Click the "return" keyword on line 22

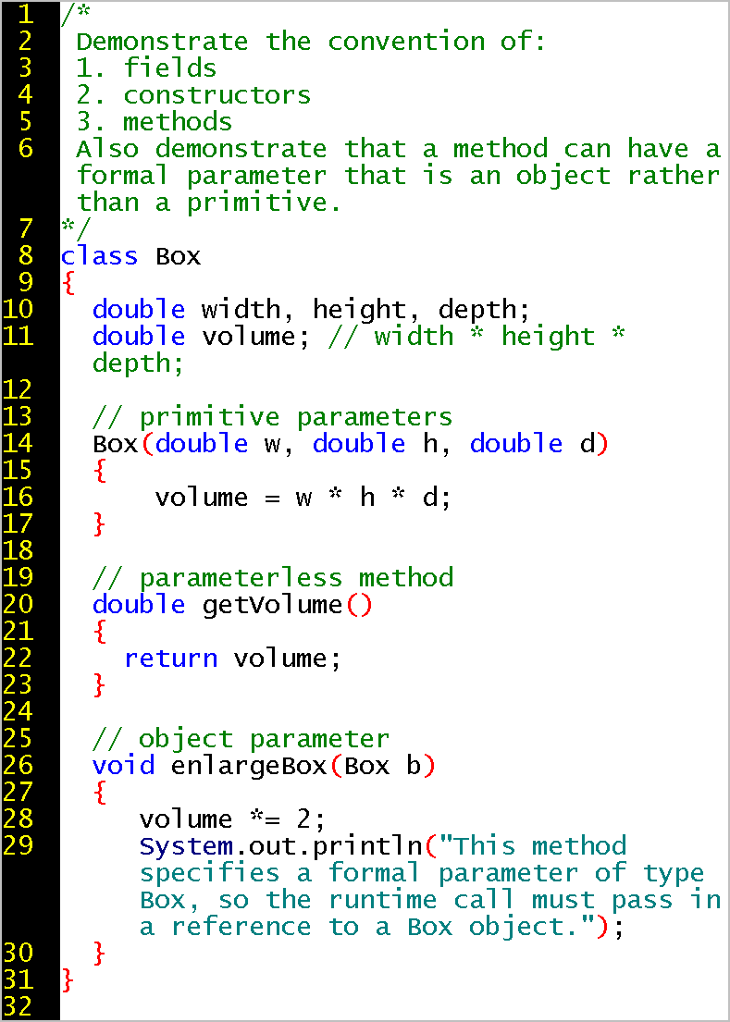(170, 659)
